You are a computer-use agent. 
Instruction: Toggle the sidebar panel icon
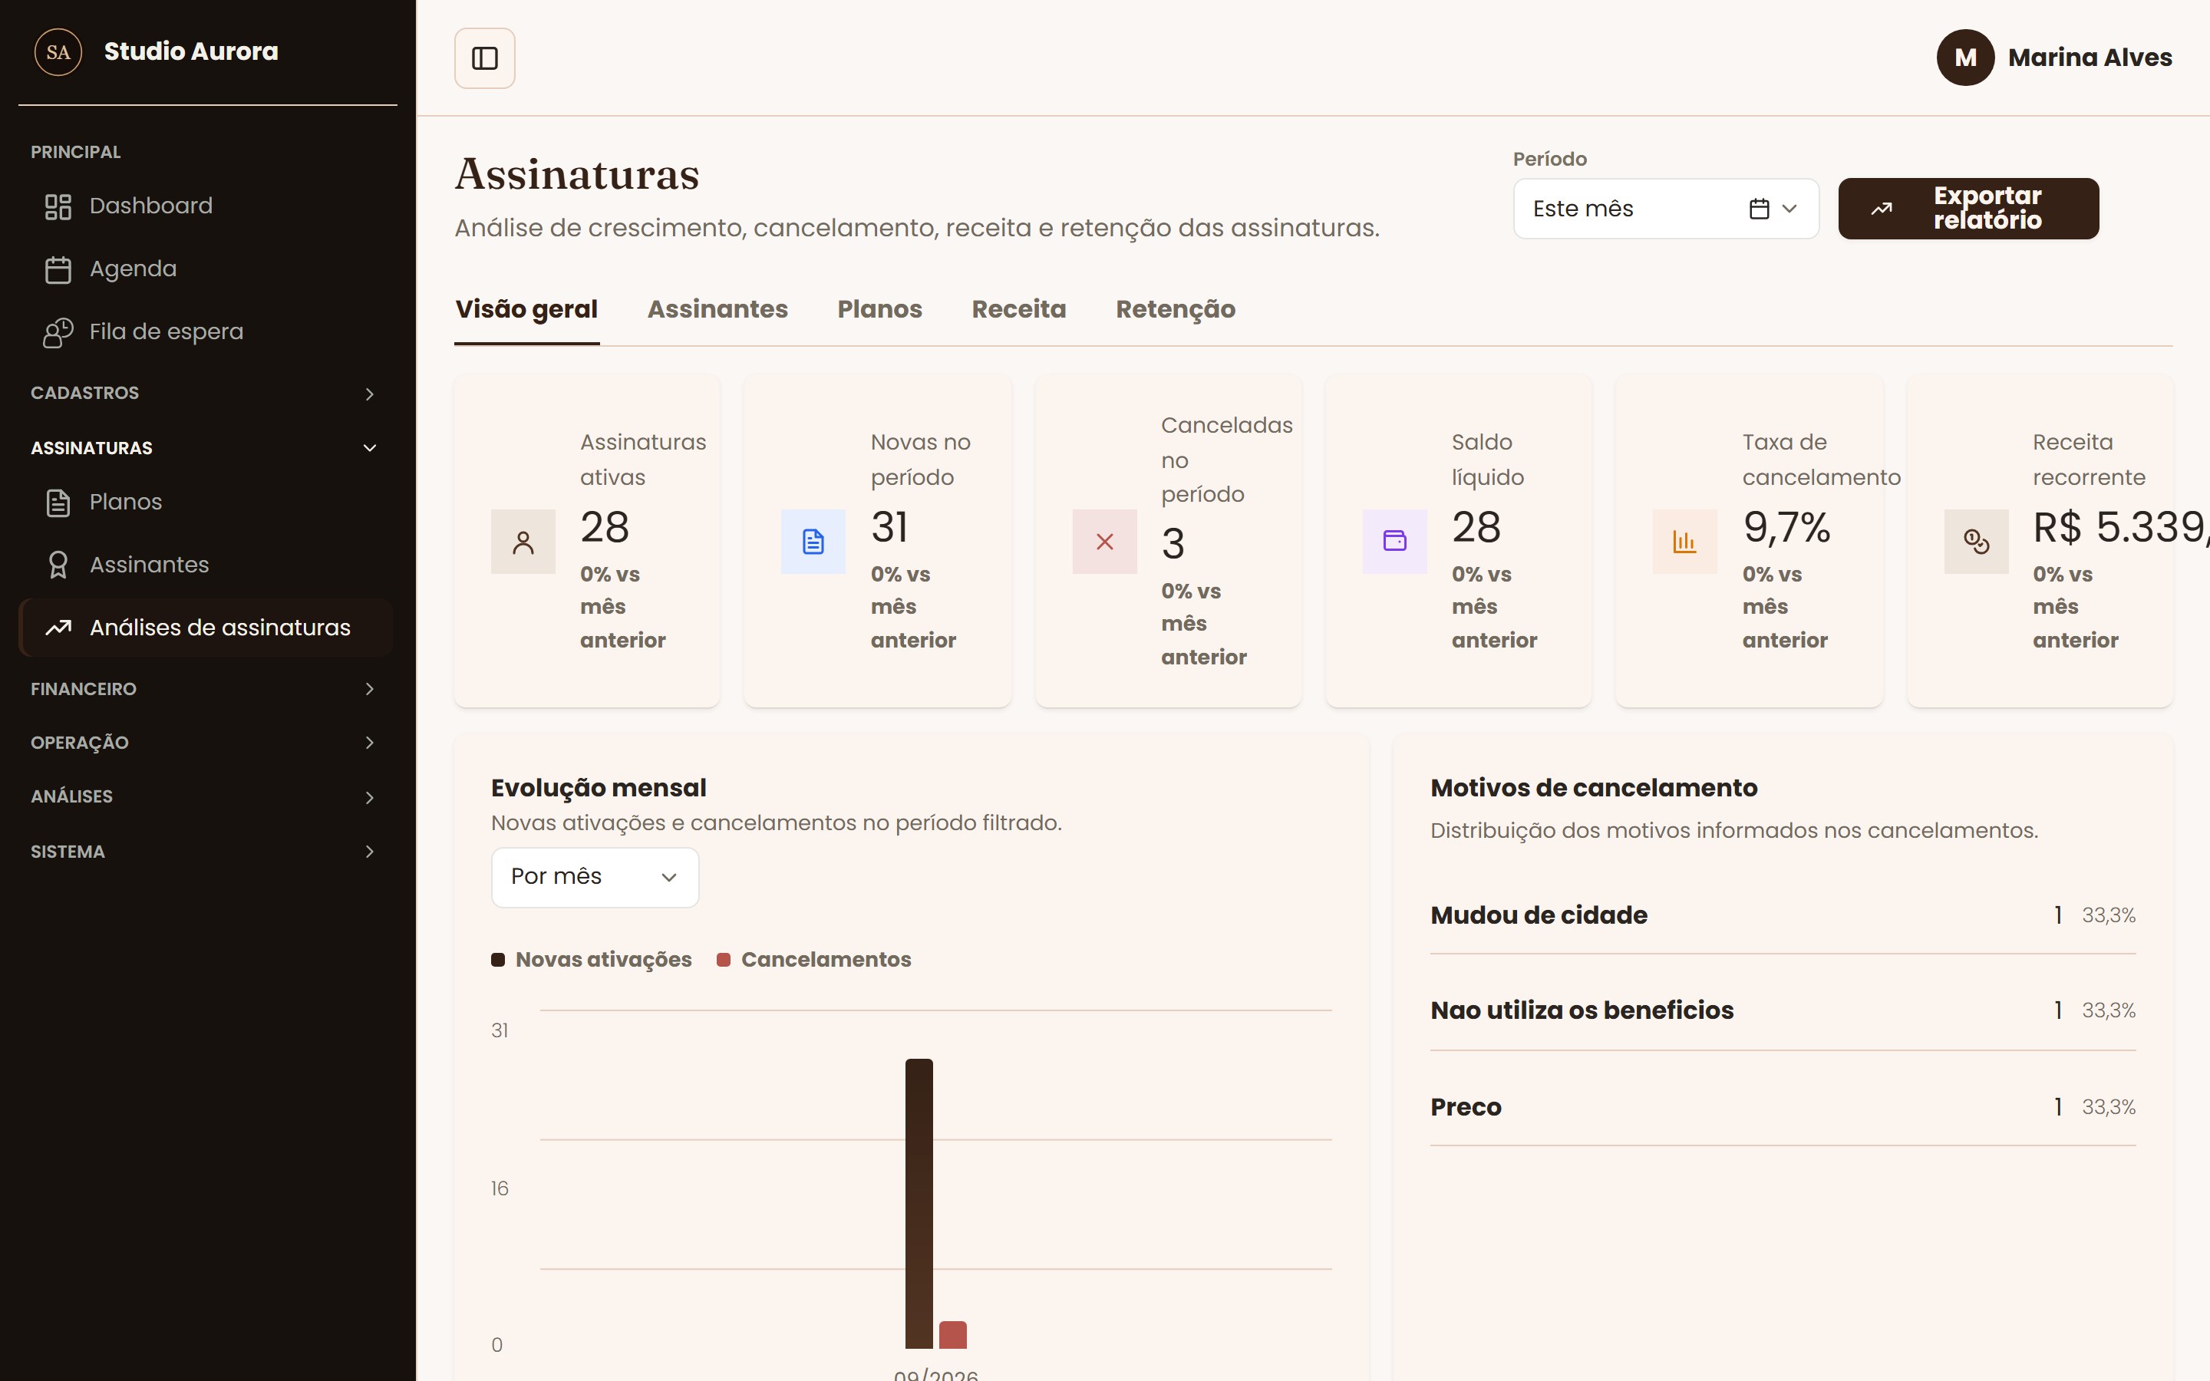click(484, 58)
